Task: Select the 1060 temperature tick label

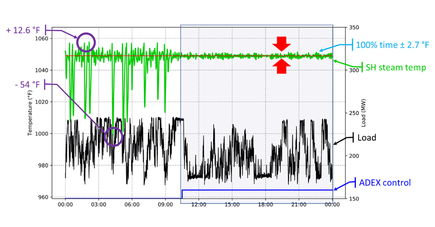Action: (42, 39)
